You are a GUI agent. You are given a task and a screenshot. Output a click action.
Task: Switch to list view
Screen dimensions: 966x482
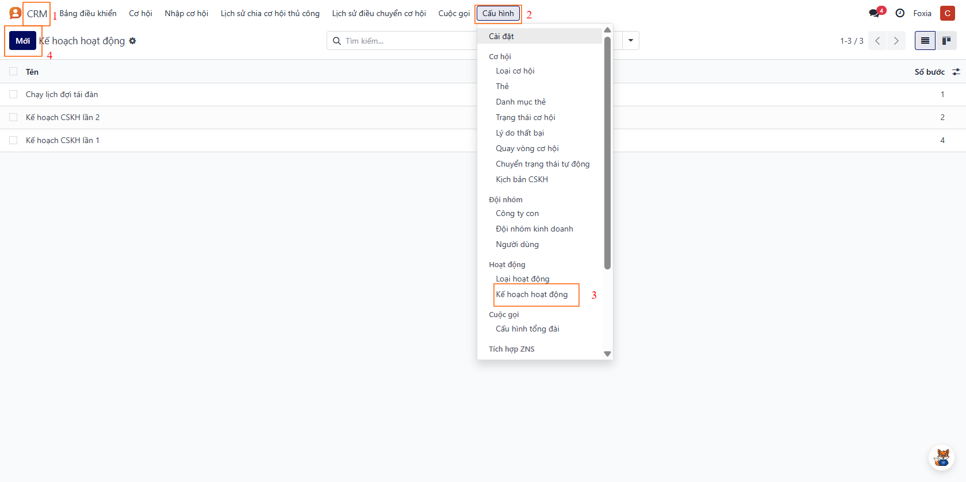click(x=925, y=41)
